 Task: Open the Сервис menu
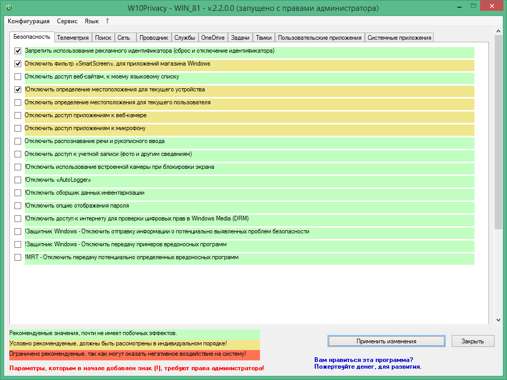pyautogui.click(x=67, y=21)
